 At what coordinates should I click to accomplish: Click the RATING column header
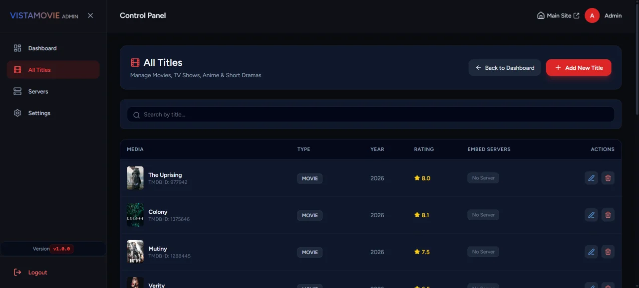424,149
